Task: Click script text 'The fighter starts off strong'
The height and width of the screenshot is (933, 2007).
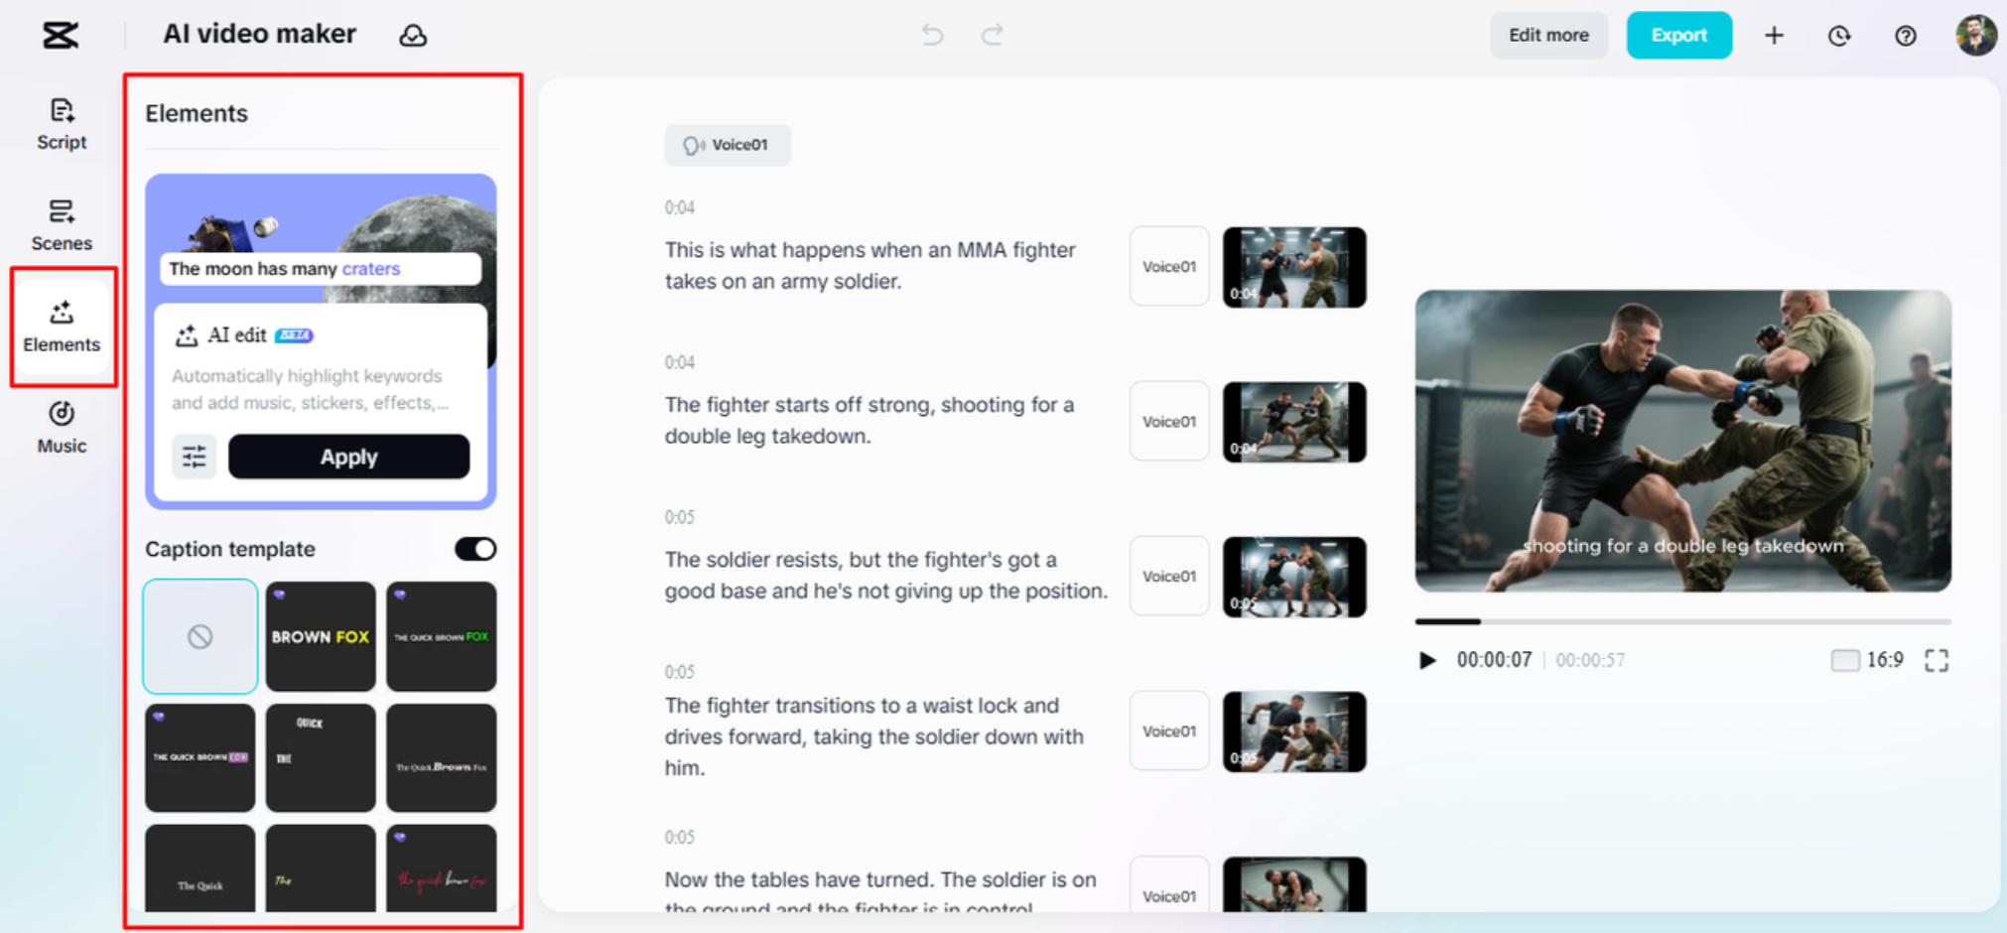Action: click(799, 405)
